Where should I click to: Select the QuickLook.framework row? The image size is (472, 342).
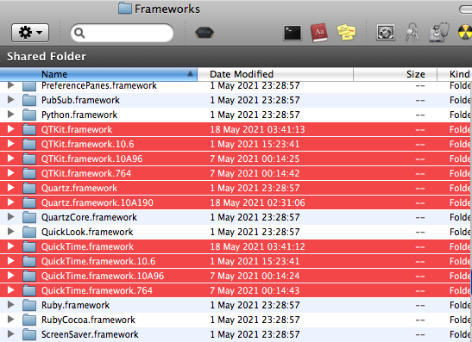pyautogui.click(x=236, y=232)
